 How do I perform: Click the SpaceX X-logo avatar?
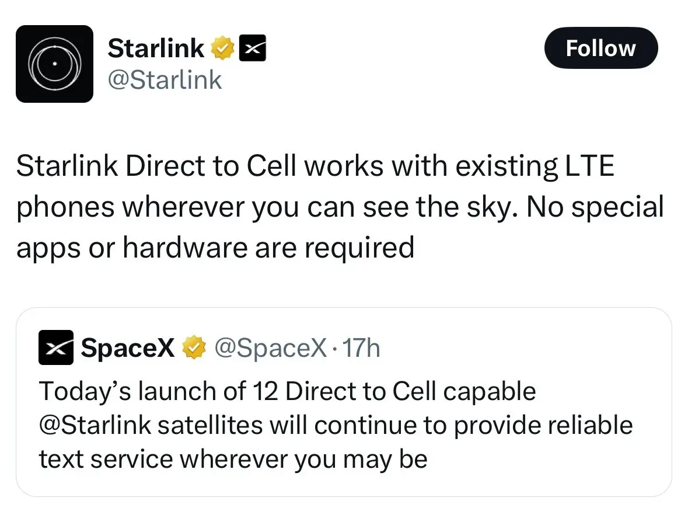pyautogui.click(x=55, y=347)
